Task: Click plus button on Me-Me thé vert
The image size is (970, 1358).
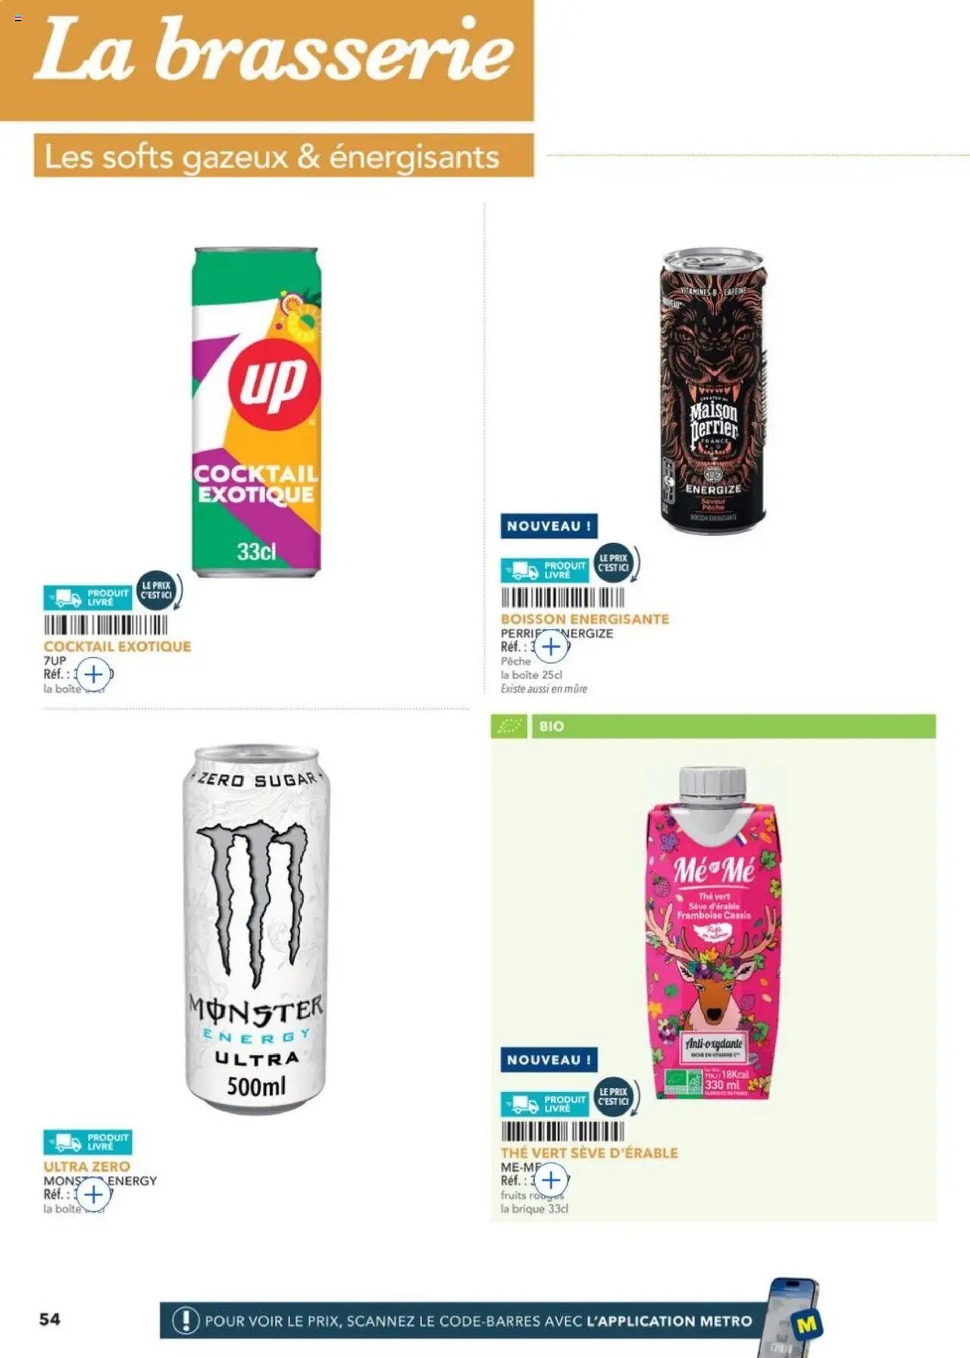Action: coord(551,1180)
